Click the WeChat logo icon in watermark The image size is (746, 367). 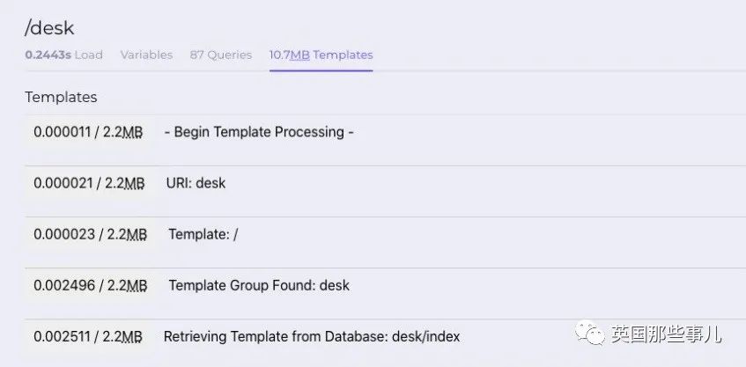(x=590, y=333)
